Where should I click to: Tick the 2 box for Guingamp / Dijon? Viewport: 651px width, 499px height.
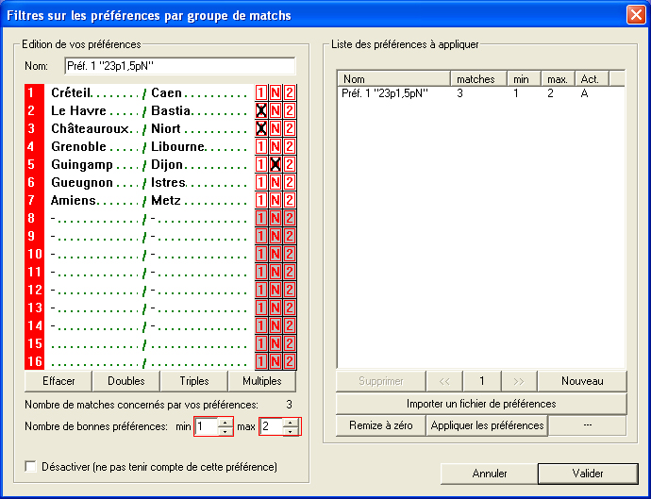[x=290, y=164]
